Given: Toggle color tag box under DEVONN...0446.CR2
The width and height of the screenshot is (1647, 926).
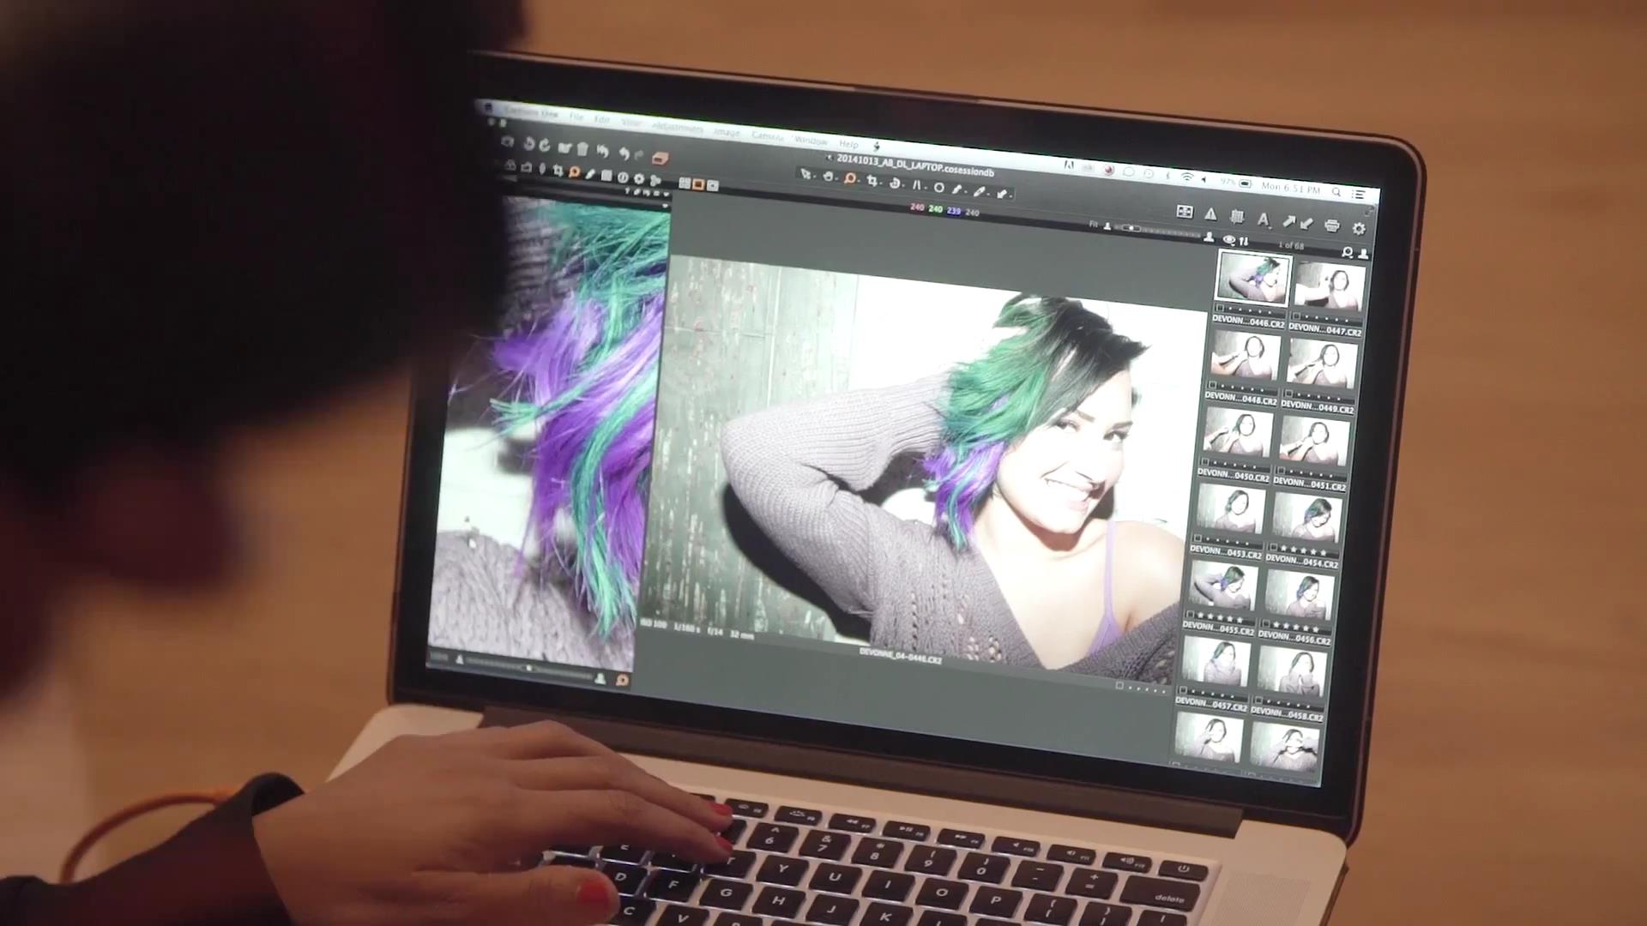Looking at the screenshot, I should point(1220,309).
